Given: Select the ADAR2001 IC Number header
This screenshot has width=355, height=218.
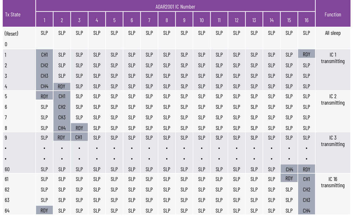Looking at the screenshot, I should pos(175,7).
